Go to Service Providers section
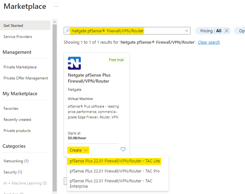The width and height of the screenshot is (245, 194). point(18,37)
